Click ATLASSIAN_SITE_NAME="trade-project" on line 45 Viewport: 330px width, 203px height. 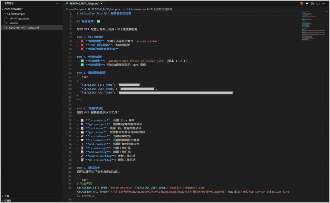[105, 188]
